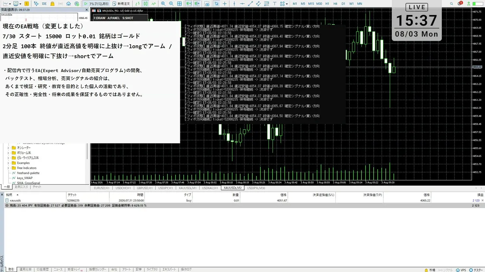Open the USDJPY,M30 chart tab
The image size is (485, 272).
point(256,188)
